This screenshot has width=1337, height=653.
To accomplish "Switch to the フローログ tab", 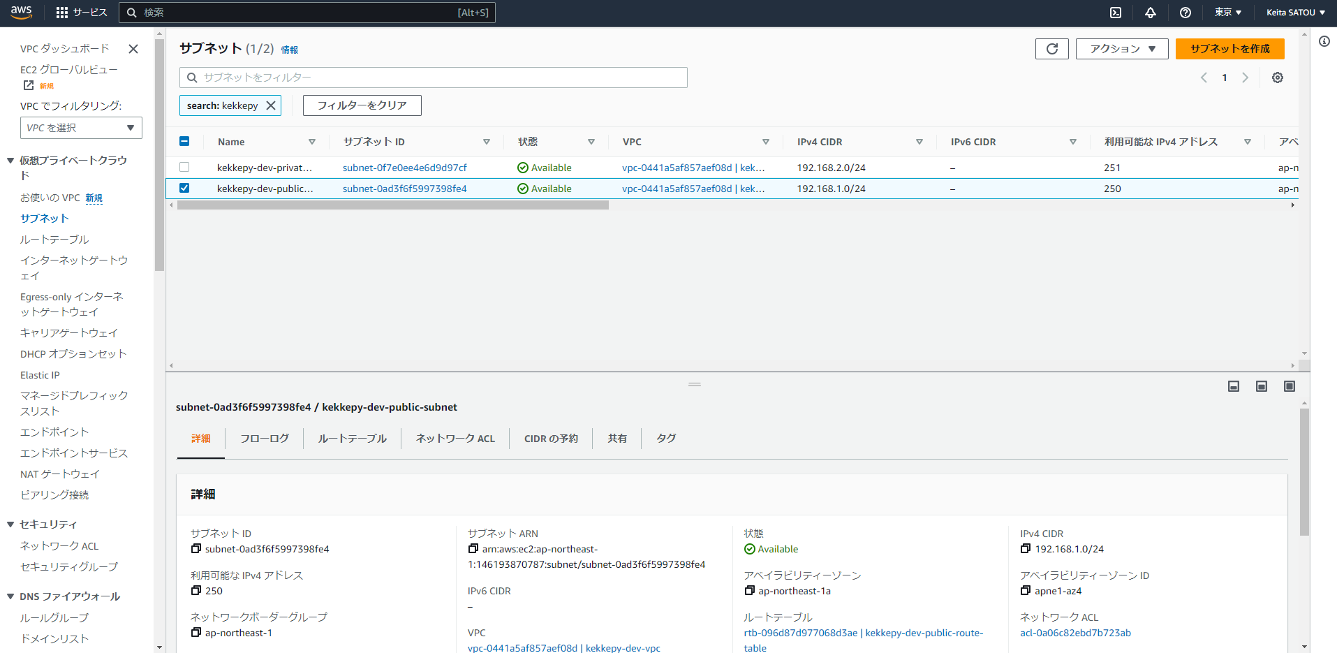I will (265, 439).
